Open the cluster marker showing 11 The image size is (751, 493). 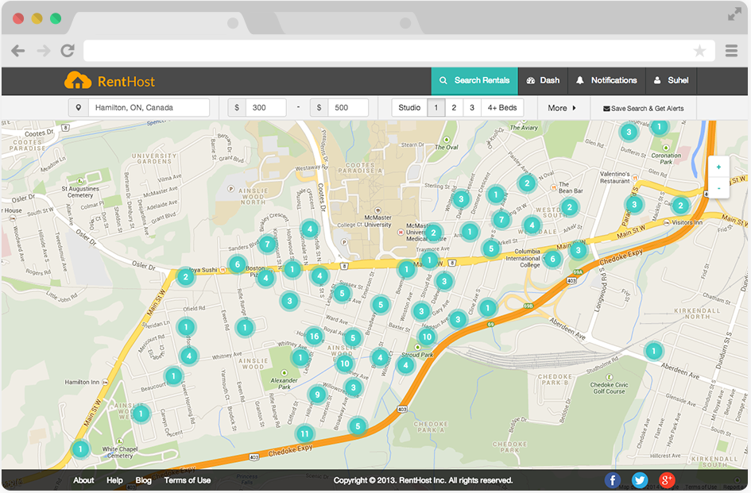pyautogui.click(x=304, y=434)
